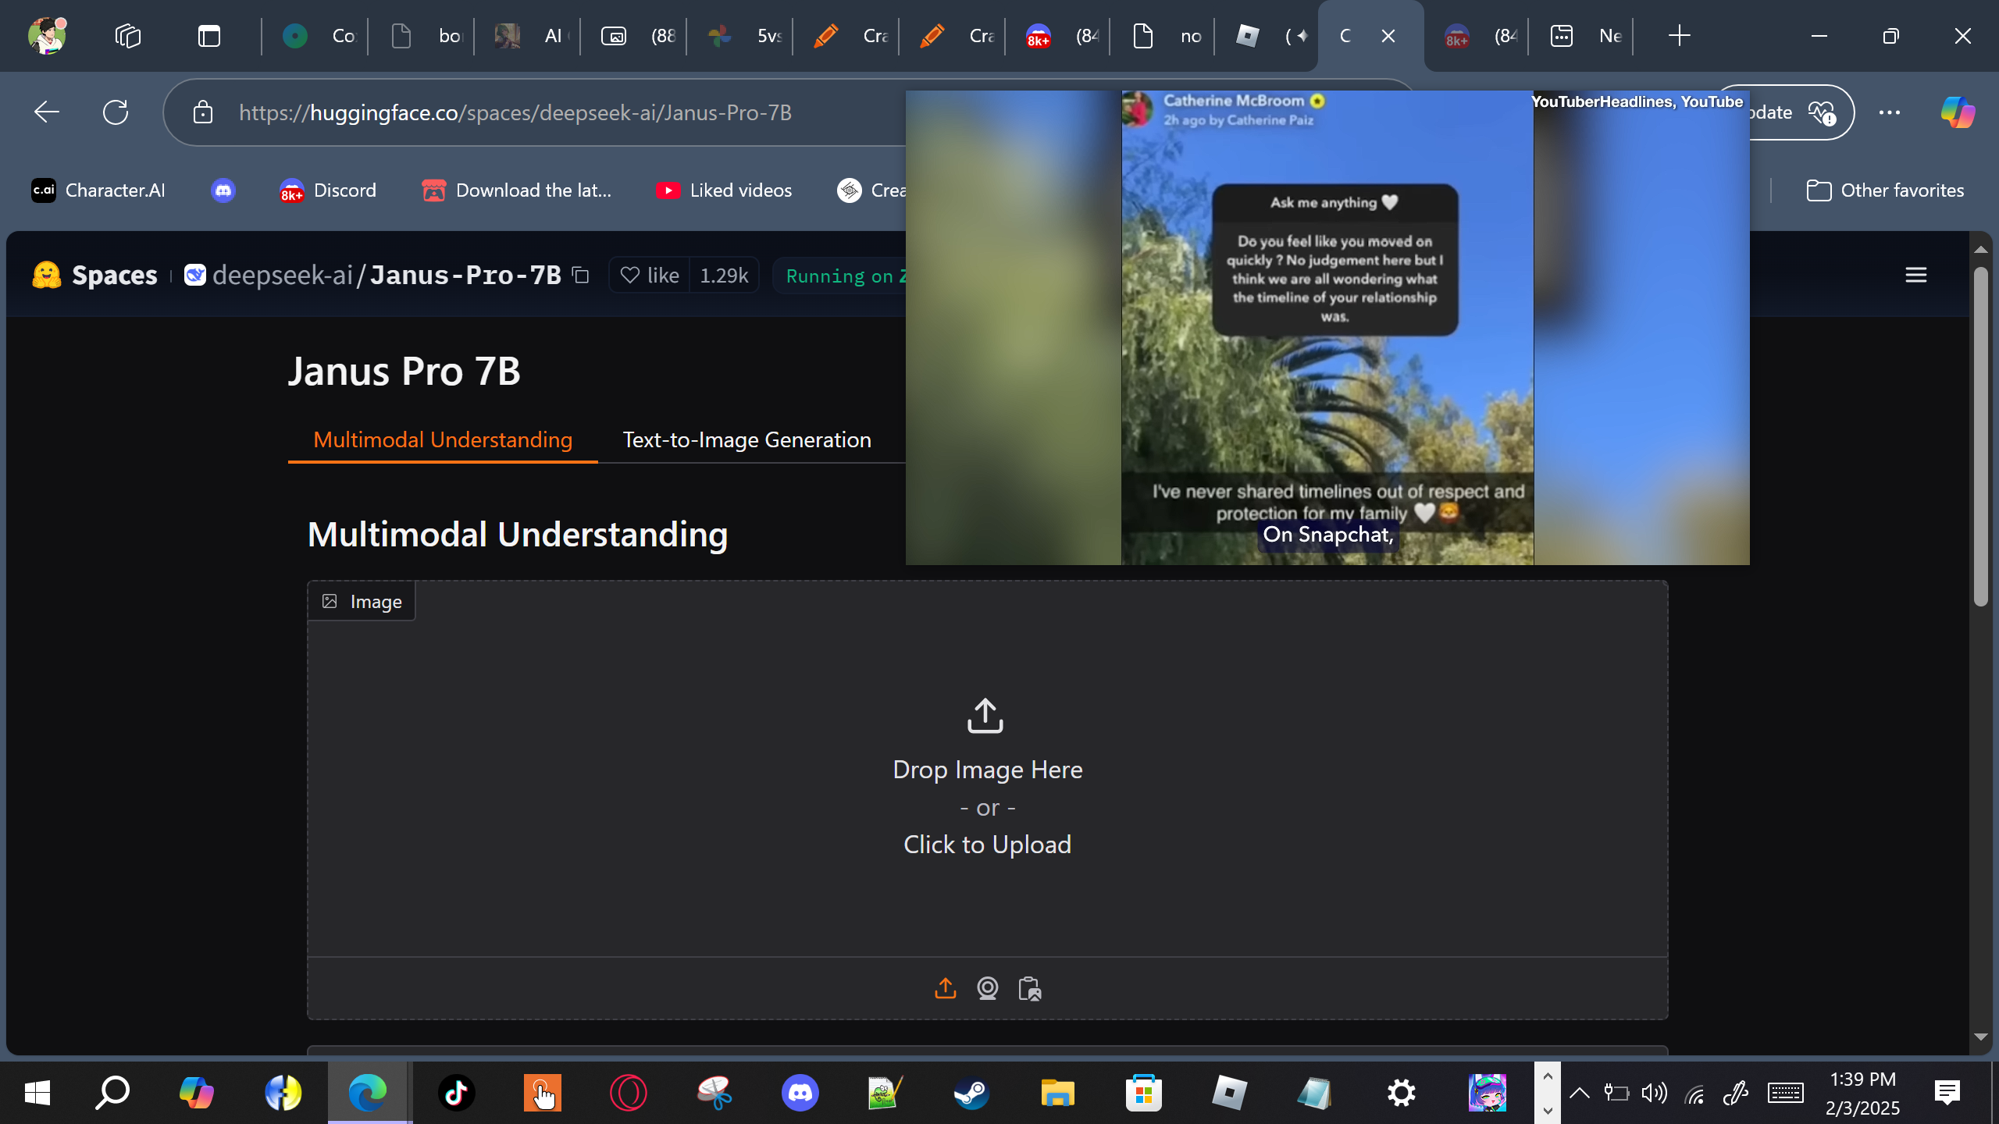The image size is (1999, 1124).
Task: Open Microsoft Store from the taskbar
Action: [x=1144, y=1093]
